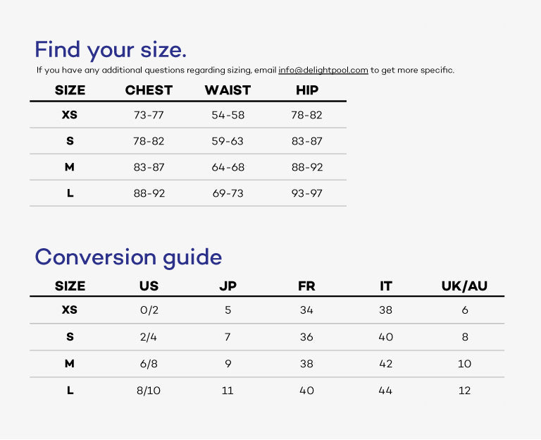This screenshot has width=541, height=440.
Task: Select the UK/AU size 12 cell
Action: [464, 390]
